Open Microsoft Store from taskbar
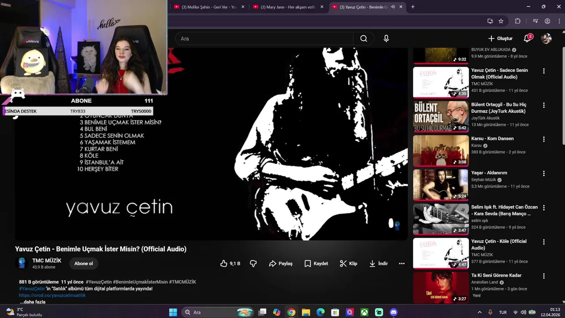The height and width of the screenshot is (318, 565). [335, 312]
